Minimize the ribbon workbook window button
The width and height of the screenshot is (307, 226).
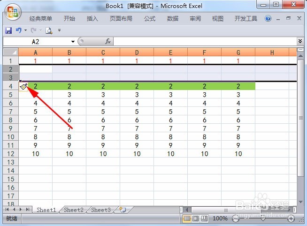(x=278, y=19)
